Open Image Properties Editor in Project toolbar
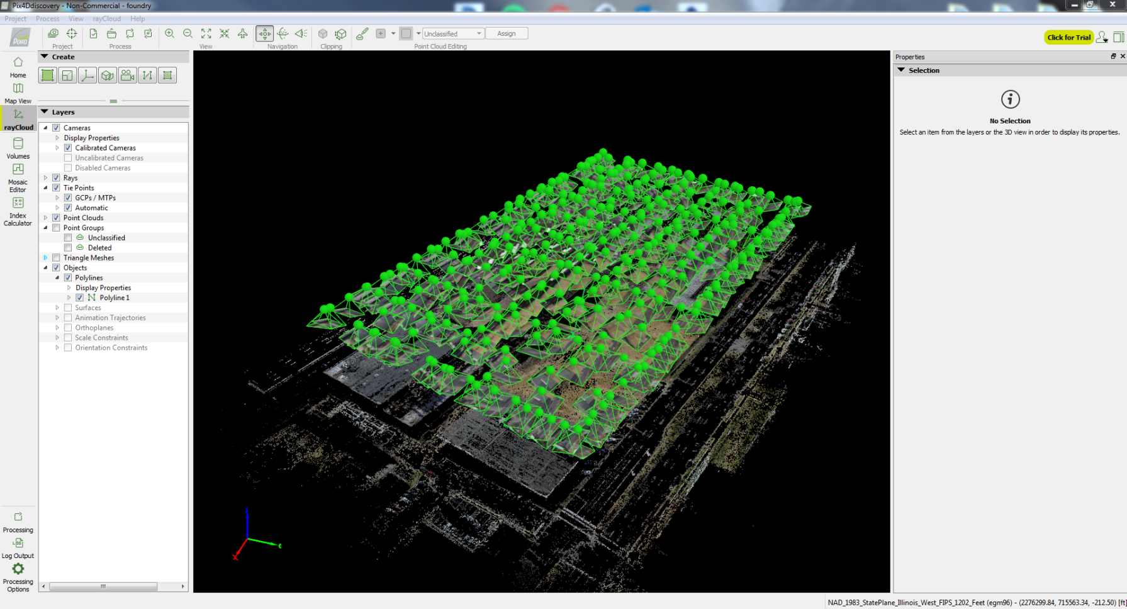This screenshot has height=609, width=1127. click(x=53, y=33)
